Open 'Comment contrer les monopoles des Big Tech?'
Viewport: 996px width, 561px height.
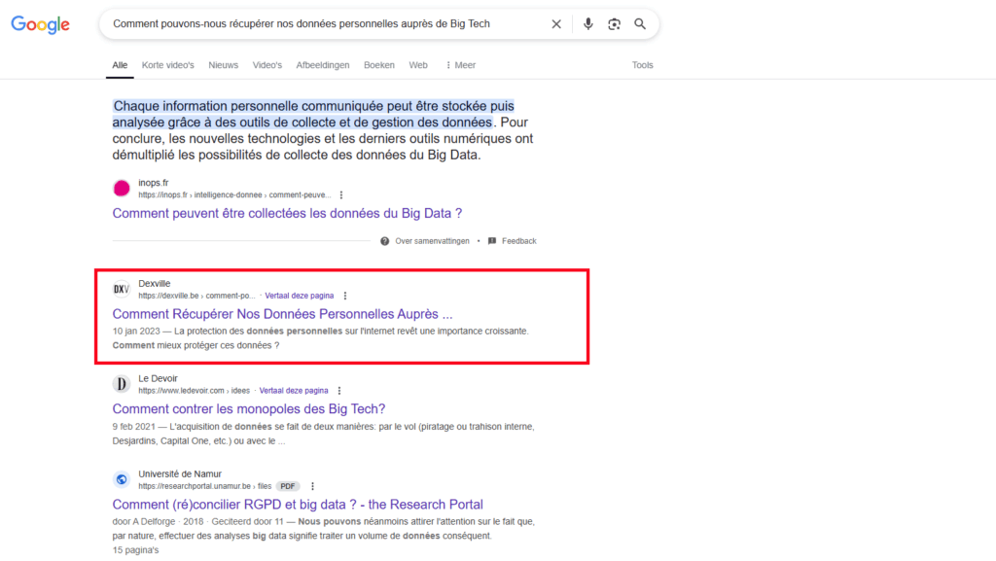point(249,409)
